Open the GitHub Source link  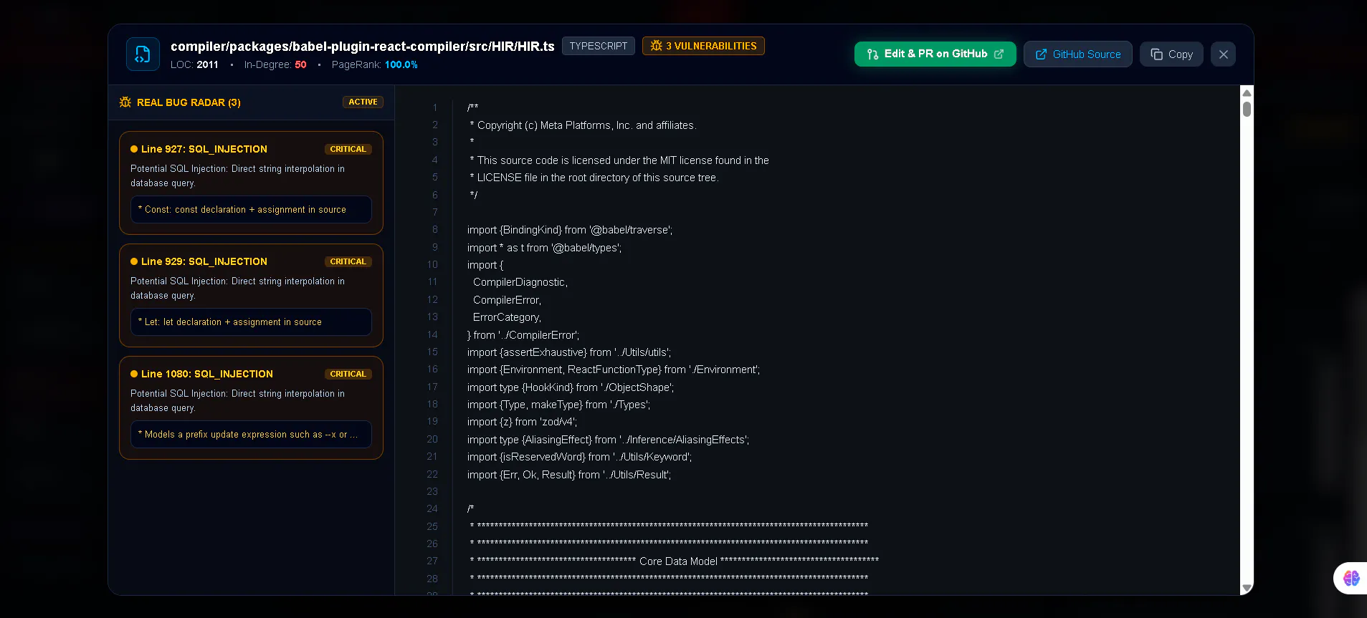point(1077,54)
